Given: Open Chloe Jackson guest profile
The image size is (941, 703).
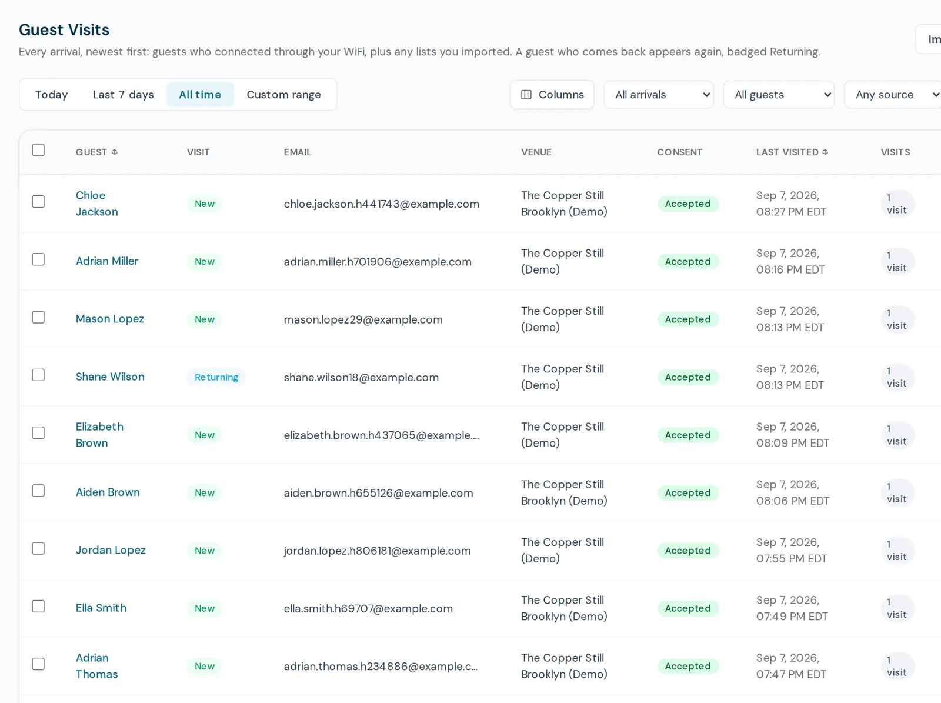Looking at the screenshot, I should 96,204.
